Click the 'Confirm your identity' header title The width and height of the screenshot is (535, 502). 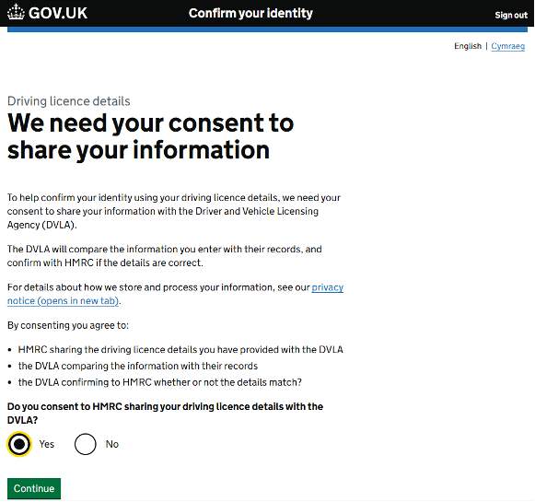pyautogui.click(x=250, y=13)
